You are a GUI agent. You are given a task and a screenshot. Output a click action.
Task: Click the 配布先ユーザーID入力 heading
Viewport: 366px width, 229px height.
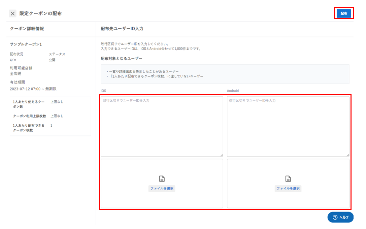tap(122, 29)
